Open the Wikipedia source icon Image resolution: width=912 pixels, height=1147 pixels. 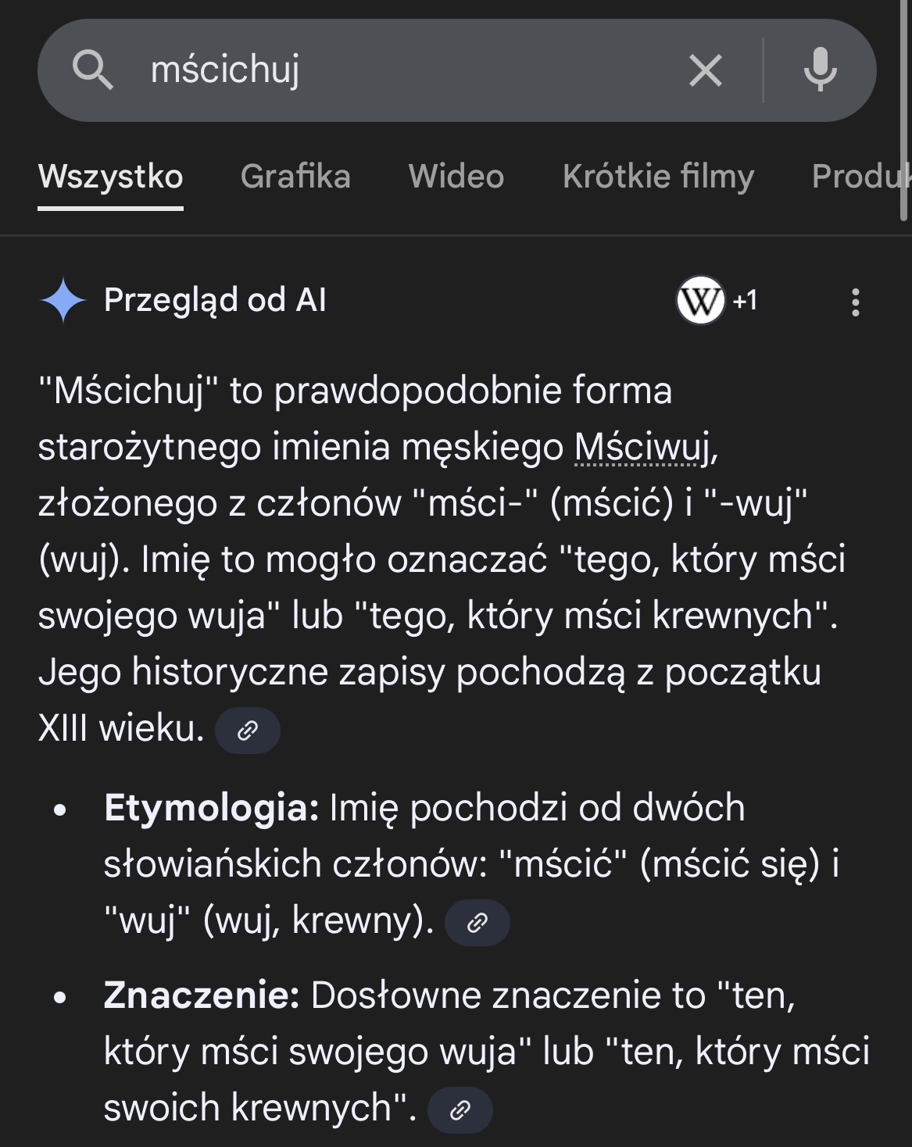(x=699, y=300)
